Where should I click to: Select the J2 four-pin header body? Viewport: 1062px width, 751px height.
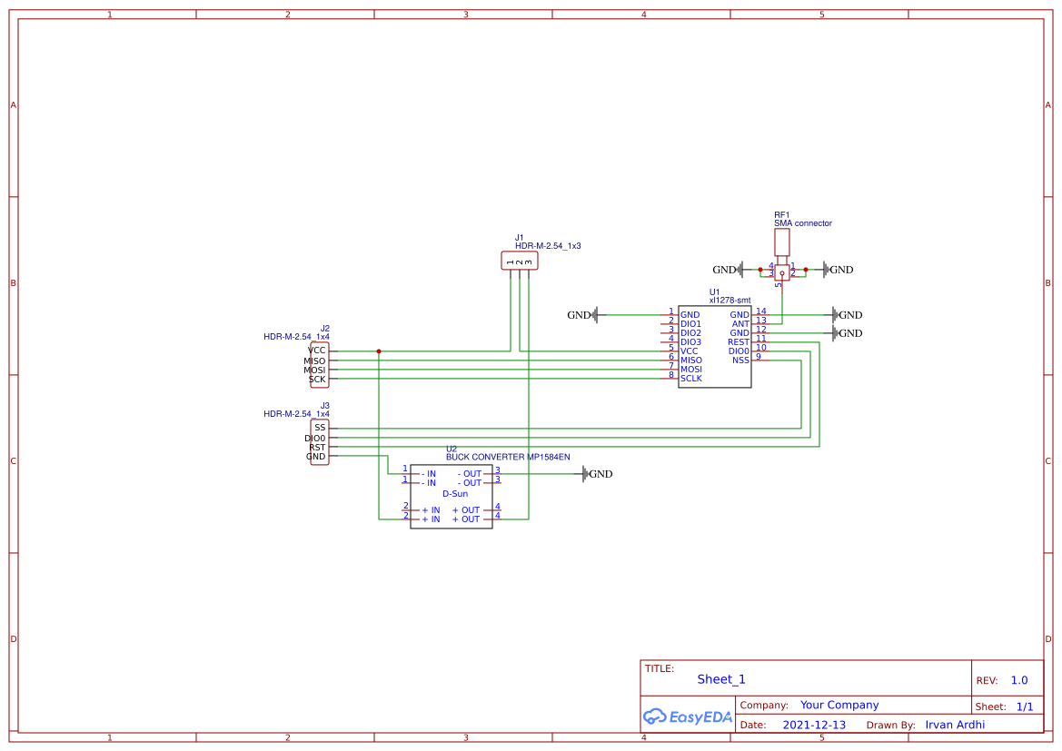[x=320, y=364]
